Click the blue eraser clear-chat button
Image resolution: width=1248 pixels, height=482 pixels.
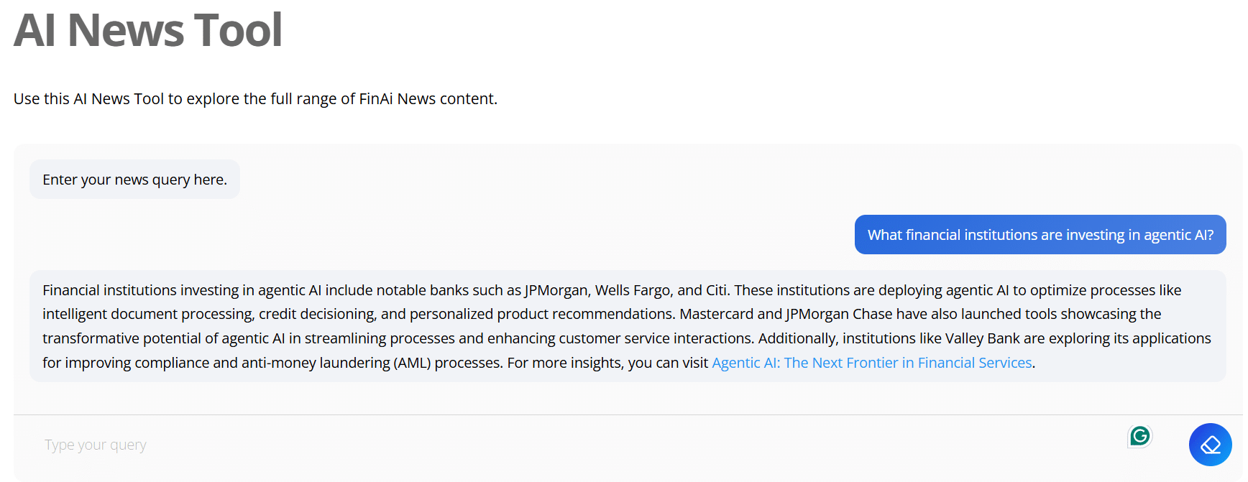pos(1210,445)
